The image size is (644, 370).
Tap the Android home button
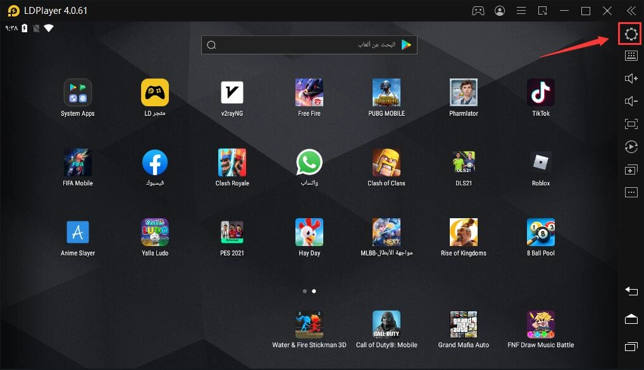coord(631,319)
